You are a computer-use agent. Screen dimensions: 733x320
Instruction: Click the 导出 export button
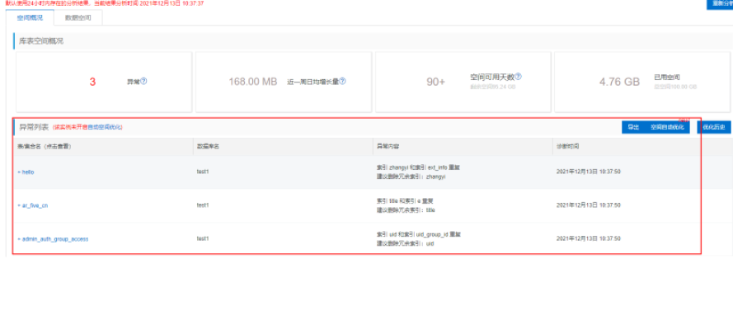[633, 127]
